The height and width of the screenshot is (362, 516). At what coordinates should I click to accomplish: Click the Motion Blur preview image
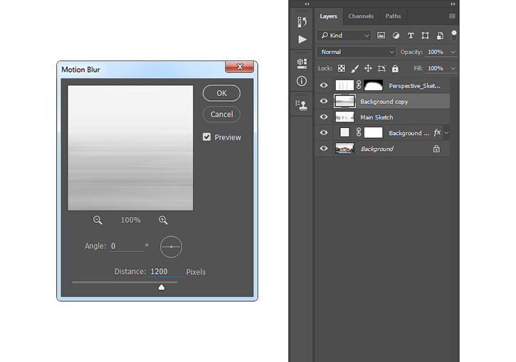point(130,148)
